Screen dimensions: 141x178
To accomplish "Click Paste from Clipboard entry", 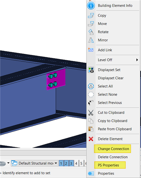I will [x=115, y=129].
